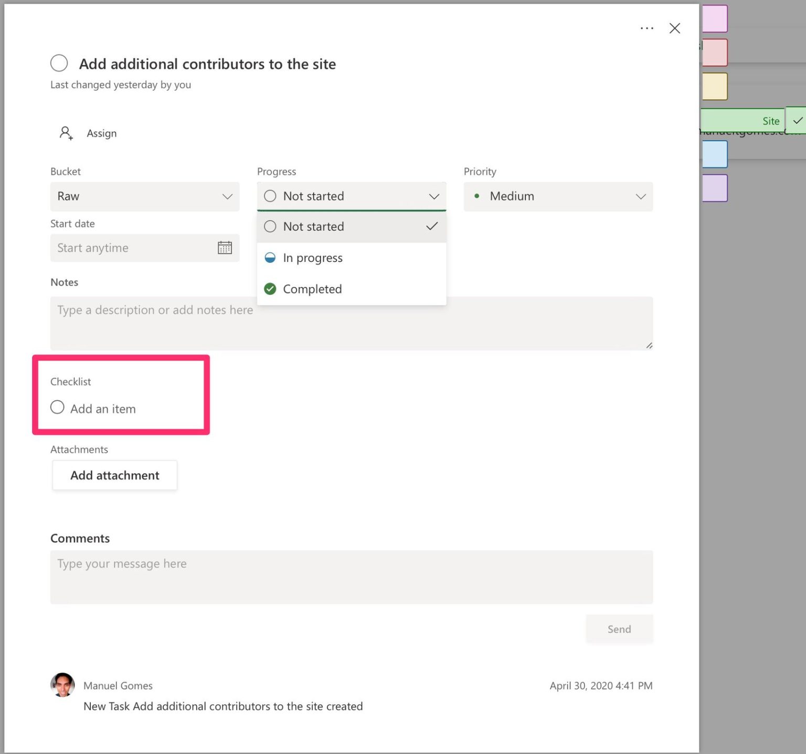This screenshot has height=754, width=806.
Task: Open the calendar date picker icon
Action: (x=225, y=247)
